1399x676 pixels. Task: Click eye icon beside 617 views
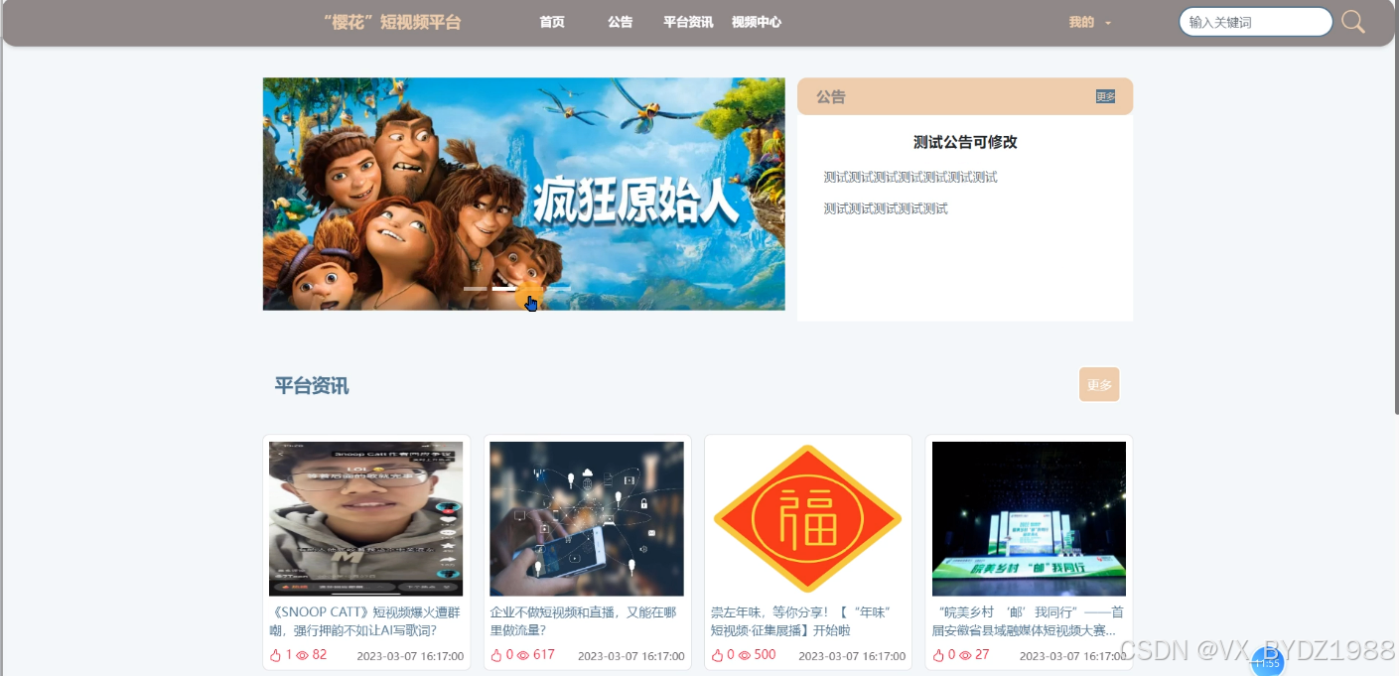(x=523, y=655)
